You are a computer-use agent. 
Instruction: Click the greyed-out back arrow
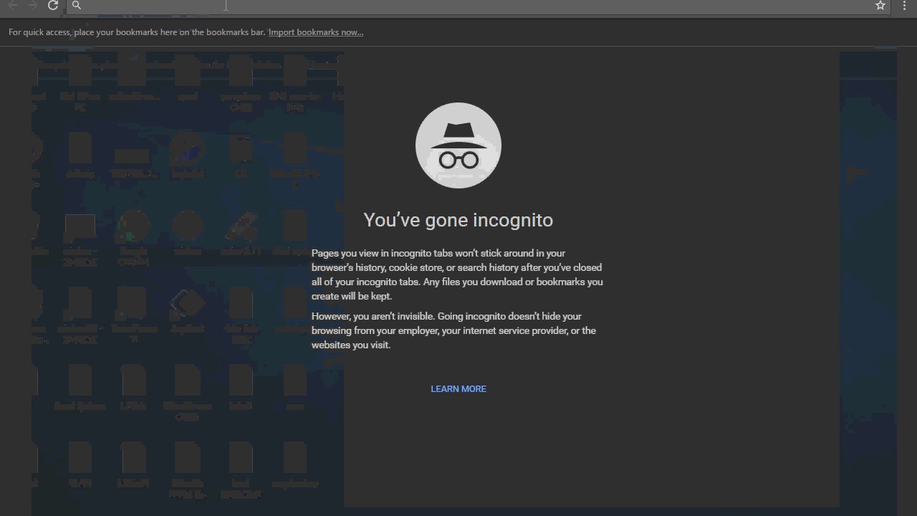click(13, 6)
